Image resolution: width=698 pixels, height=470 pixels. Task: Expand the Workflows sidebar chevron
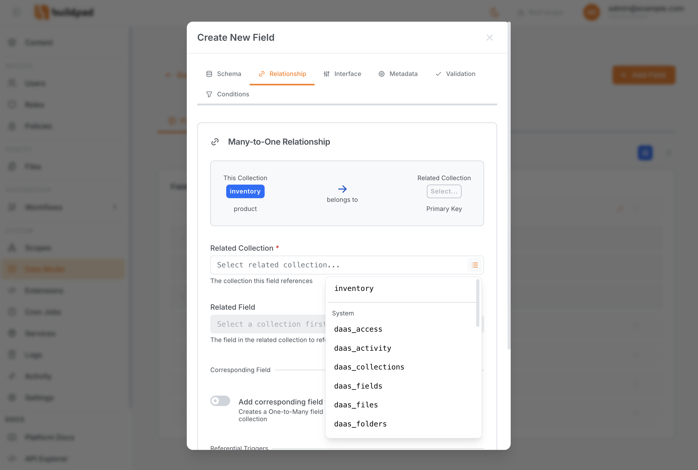(114, 207)
